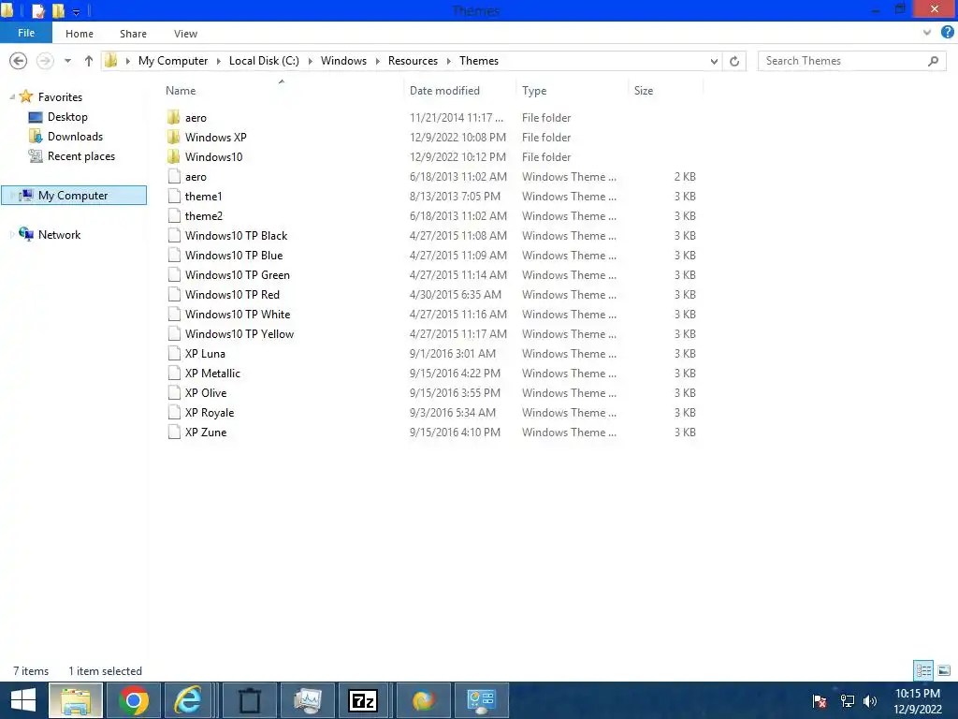Select the Windows XP folder icon

coord(174,137)
